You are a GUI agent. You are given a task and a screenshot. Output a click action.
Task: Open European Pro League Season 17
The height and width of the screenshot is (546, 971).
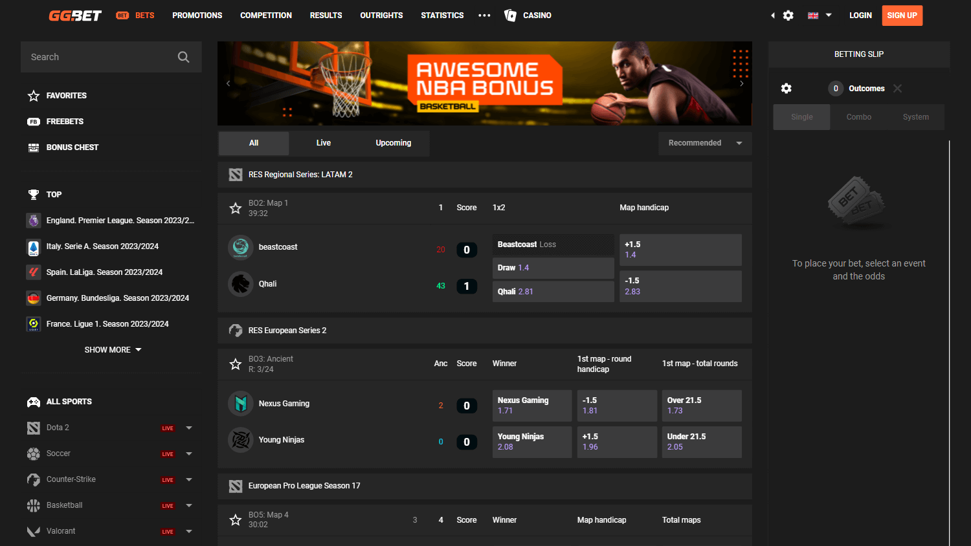pyautogui.click(x=485, y=486)
